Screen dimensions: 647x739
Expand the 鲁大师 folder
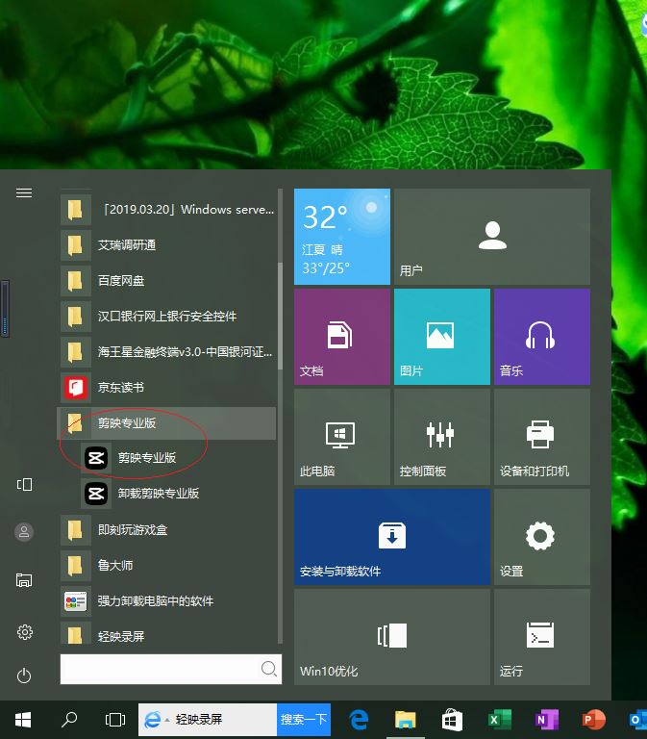click(x=168, y=565)
